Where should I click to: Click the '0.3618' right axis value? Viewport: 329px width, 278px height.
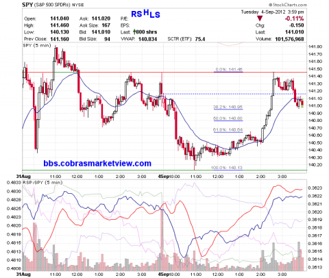click(315, 227)
